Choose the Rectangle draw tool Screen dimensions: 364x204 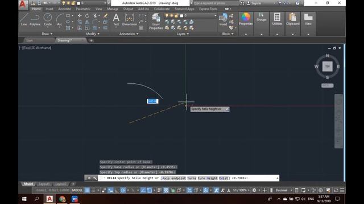point(68,16)
